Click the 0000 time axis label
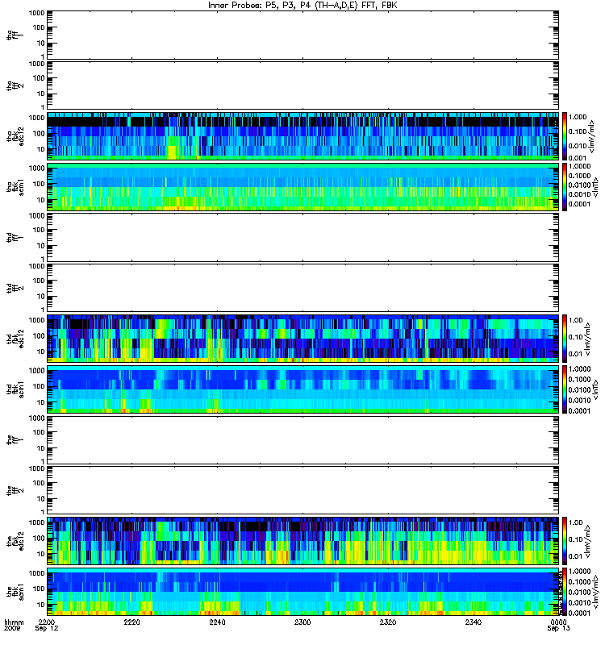This screenshot has height=645, width=605. (558, 622)
